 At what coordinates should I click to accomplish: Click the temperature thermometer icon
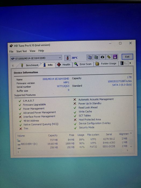(x=67, y=58)
